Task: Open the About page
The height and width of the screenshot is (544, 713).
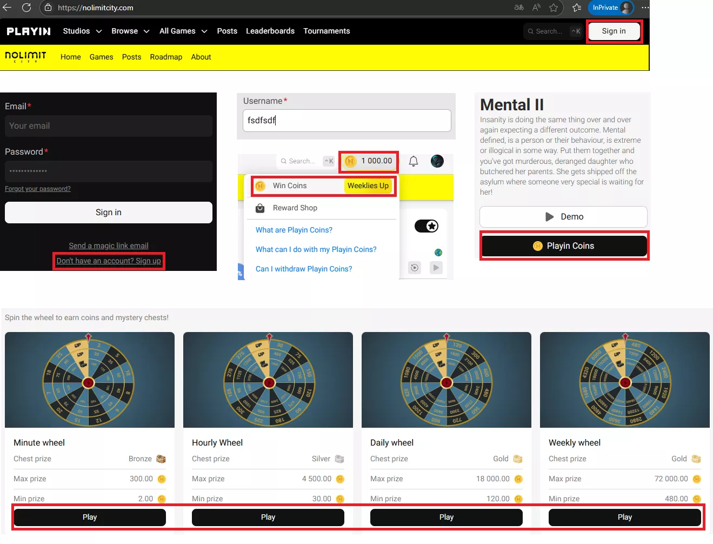Action: (201, 57)
